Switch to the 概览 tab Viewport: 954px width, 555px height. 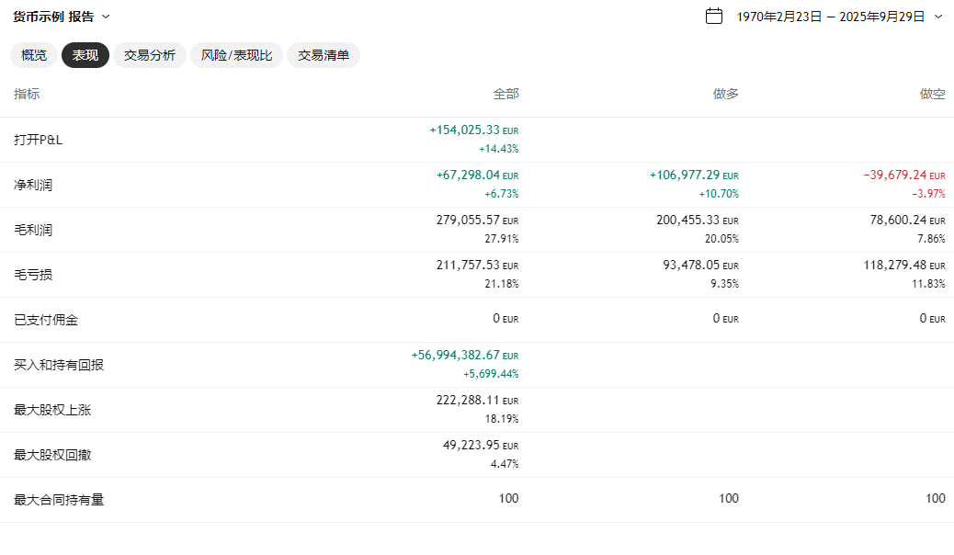tap(34, 55)
